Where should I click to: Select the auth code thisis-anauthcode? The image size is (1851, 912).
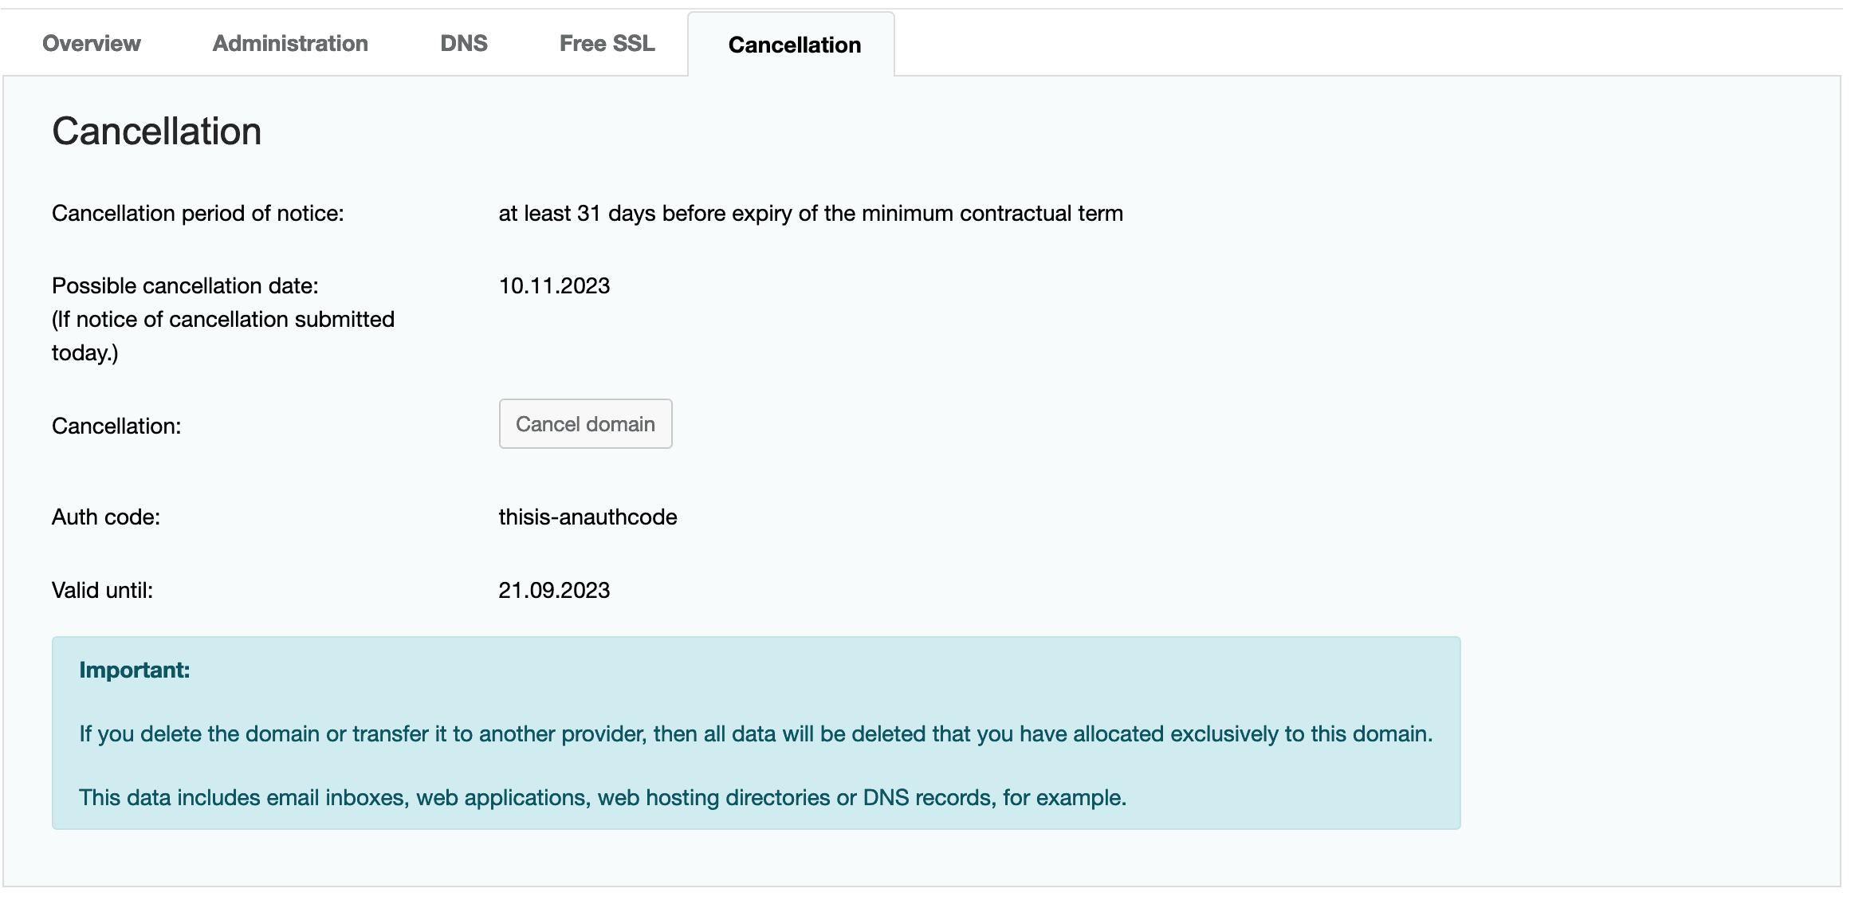(587, 517)
